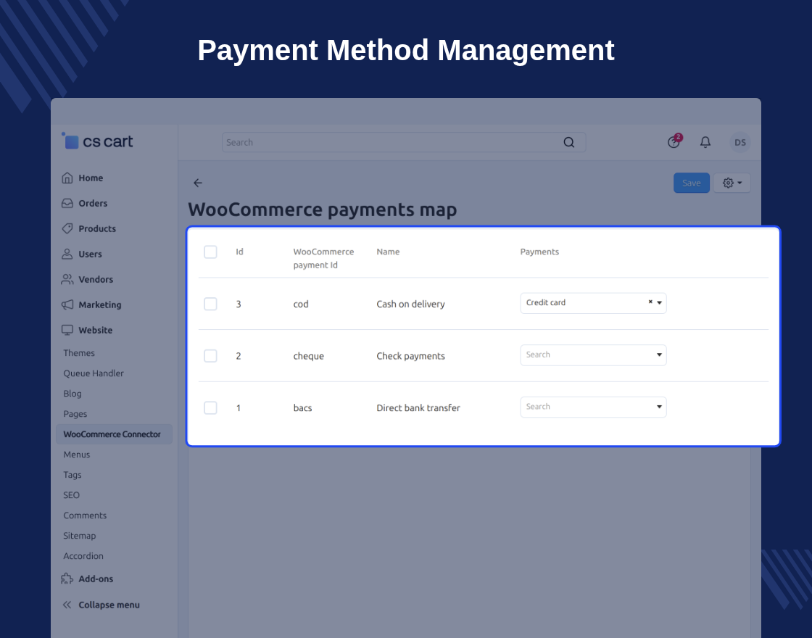Open the Vendors menu item

pos(96,279)
